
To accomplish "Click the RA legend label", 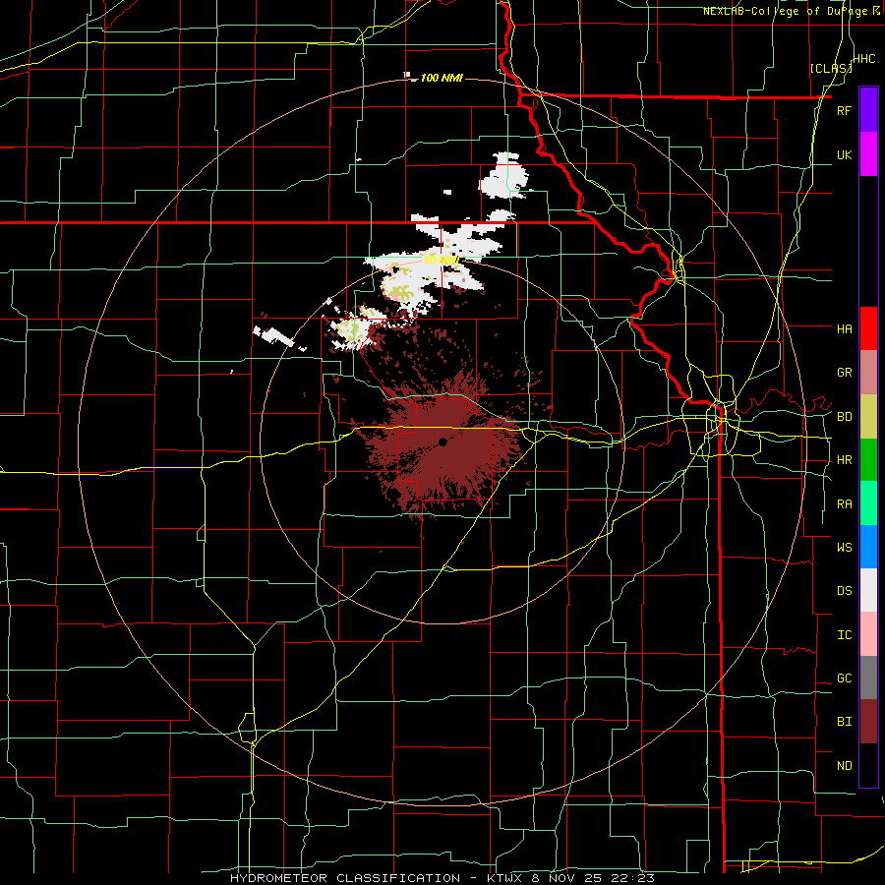I will click(x=844, y=504).
